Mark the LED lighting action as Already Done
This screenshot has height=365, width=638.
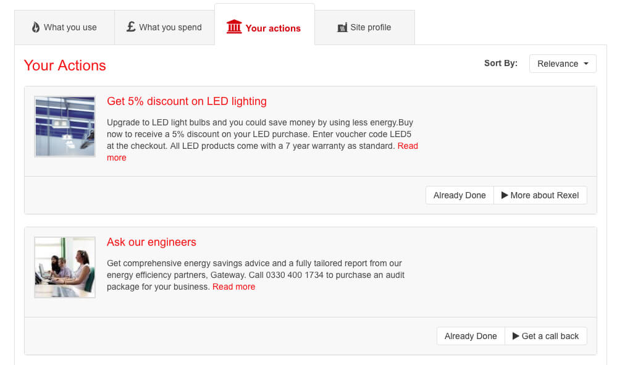coord(460,195)
